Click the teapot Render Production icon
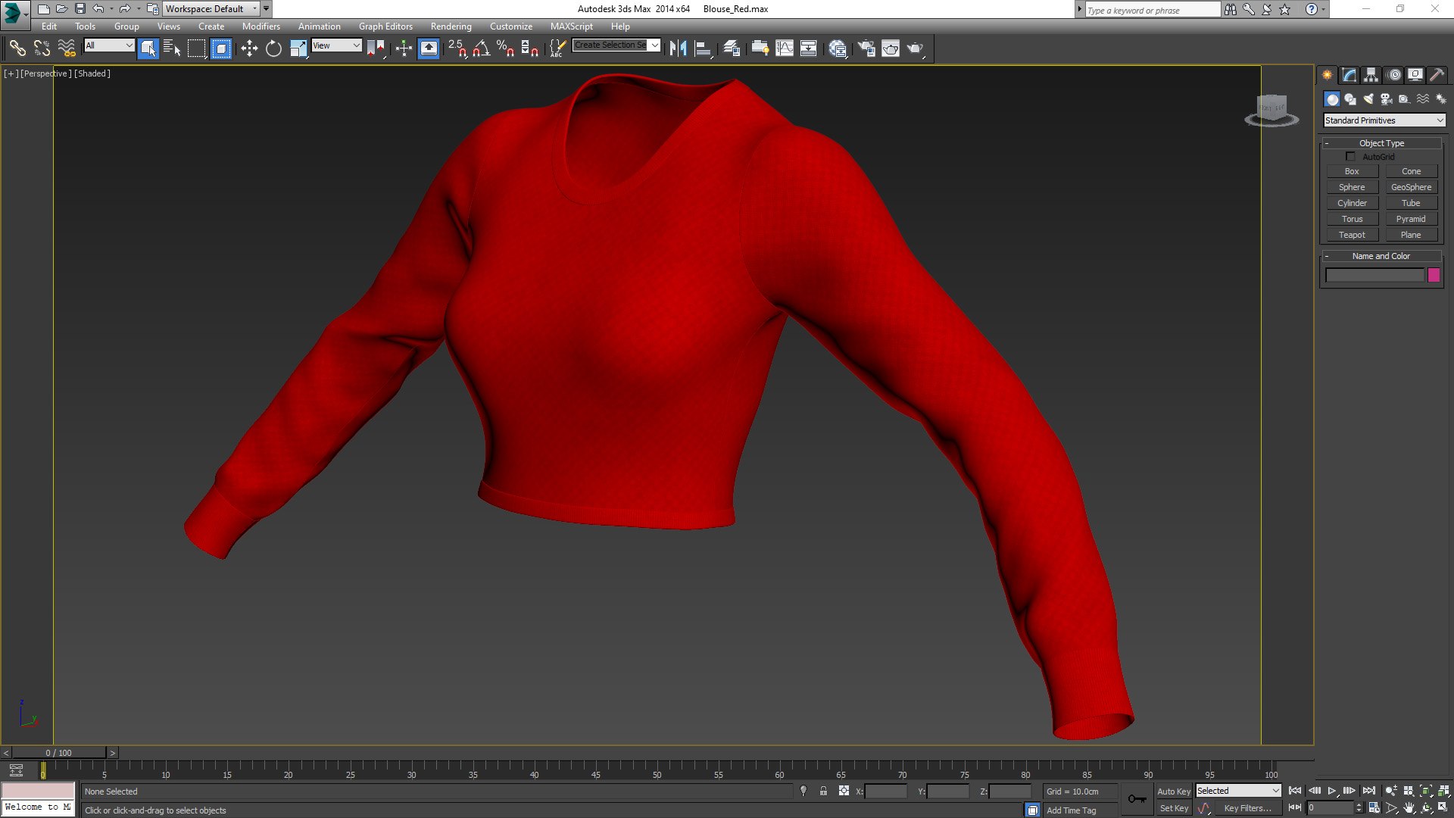1454x818 pixels. pyautogui.click(x=916, y=48)
